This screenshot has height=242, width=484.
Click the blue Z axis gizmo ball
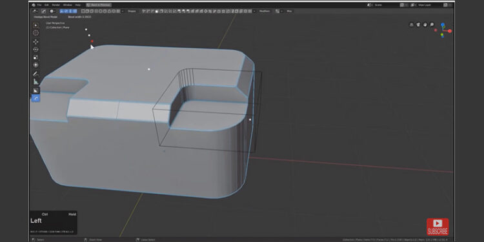click(443, 25)
